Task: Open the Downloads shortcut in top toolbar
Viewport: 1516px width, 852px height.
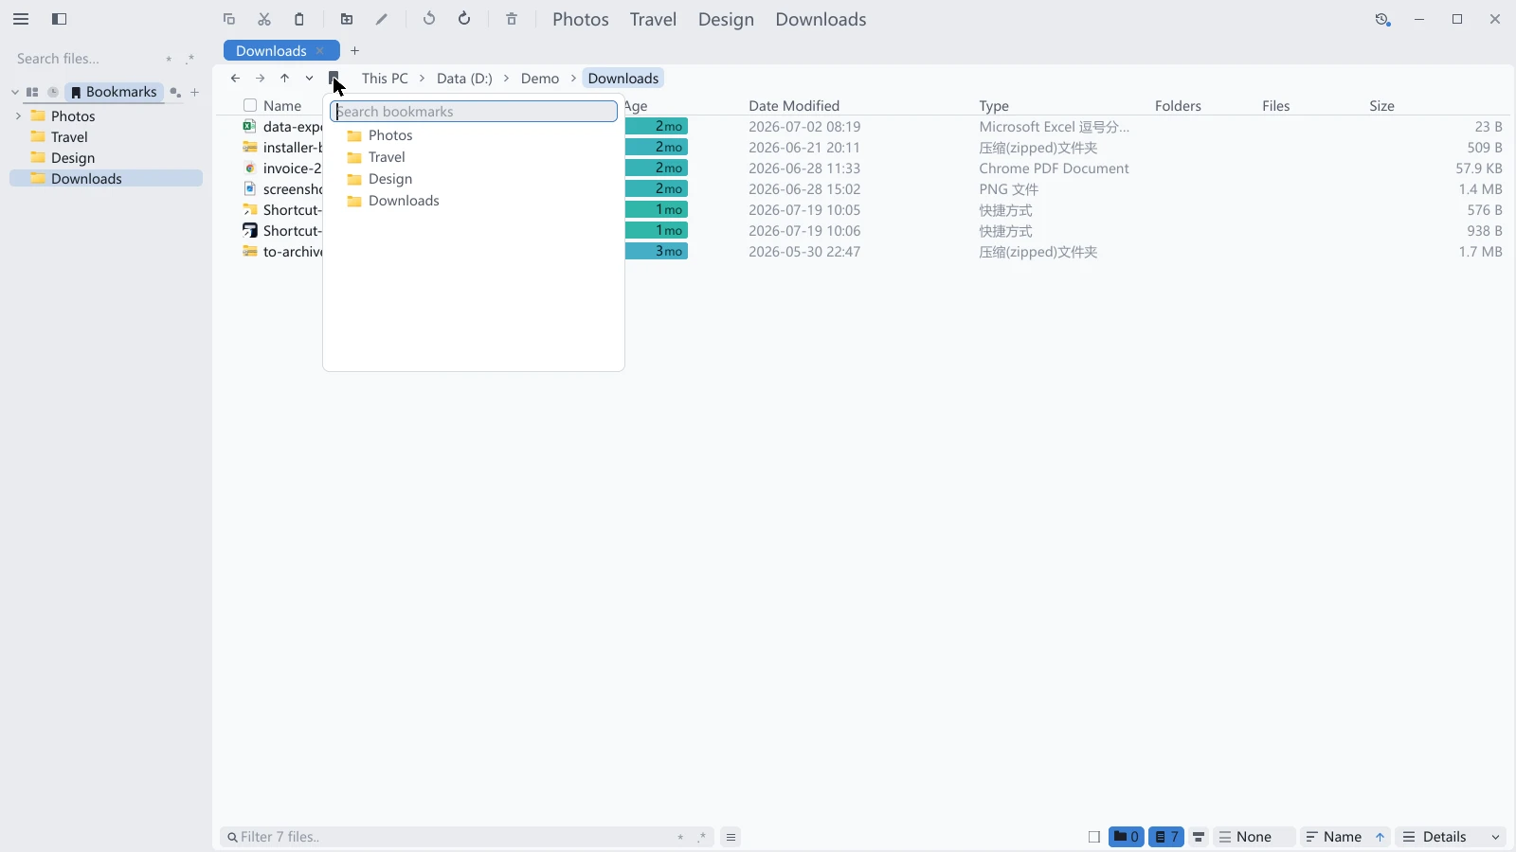Action: [x=821, y=19]
